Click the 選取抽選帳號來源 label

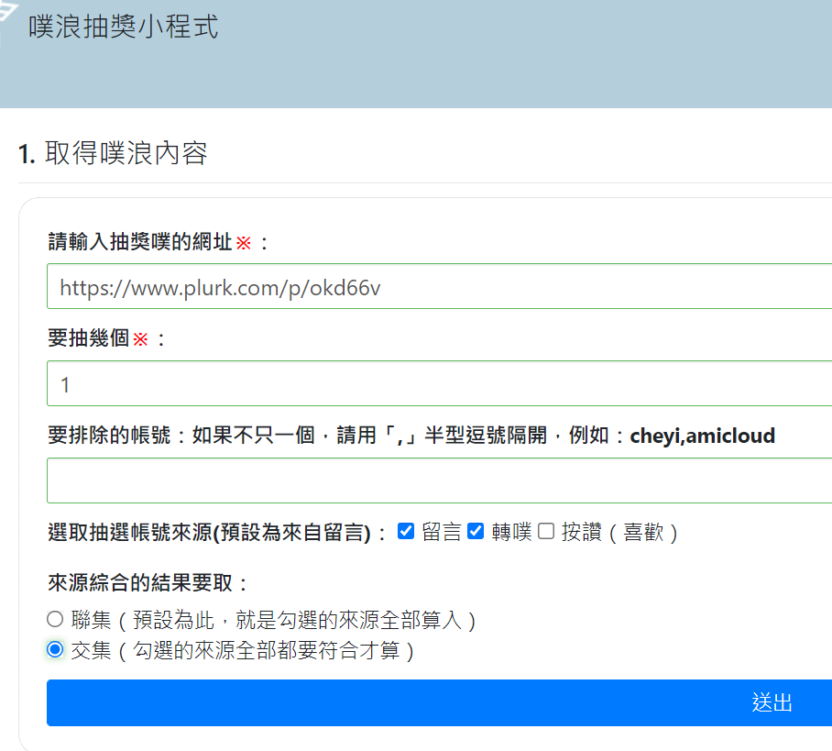[217, 532]
